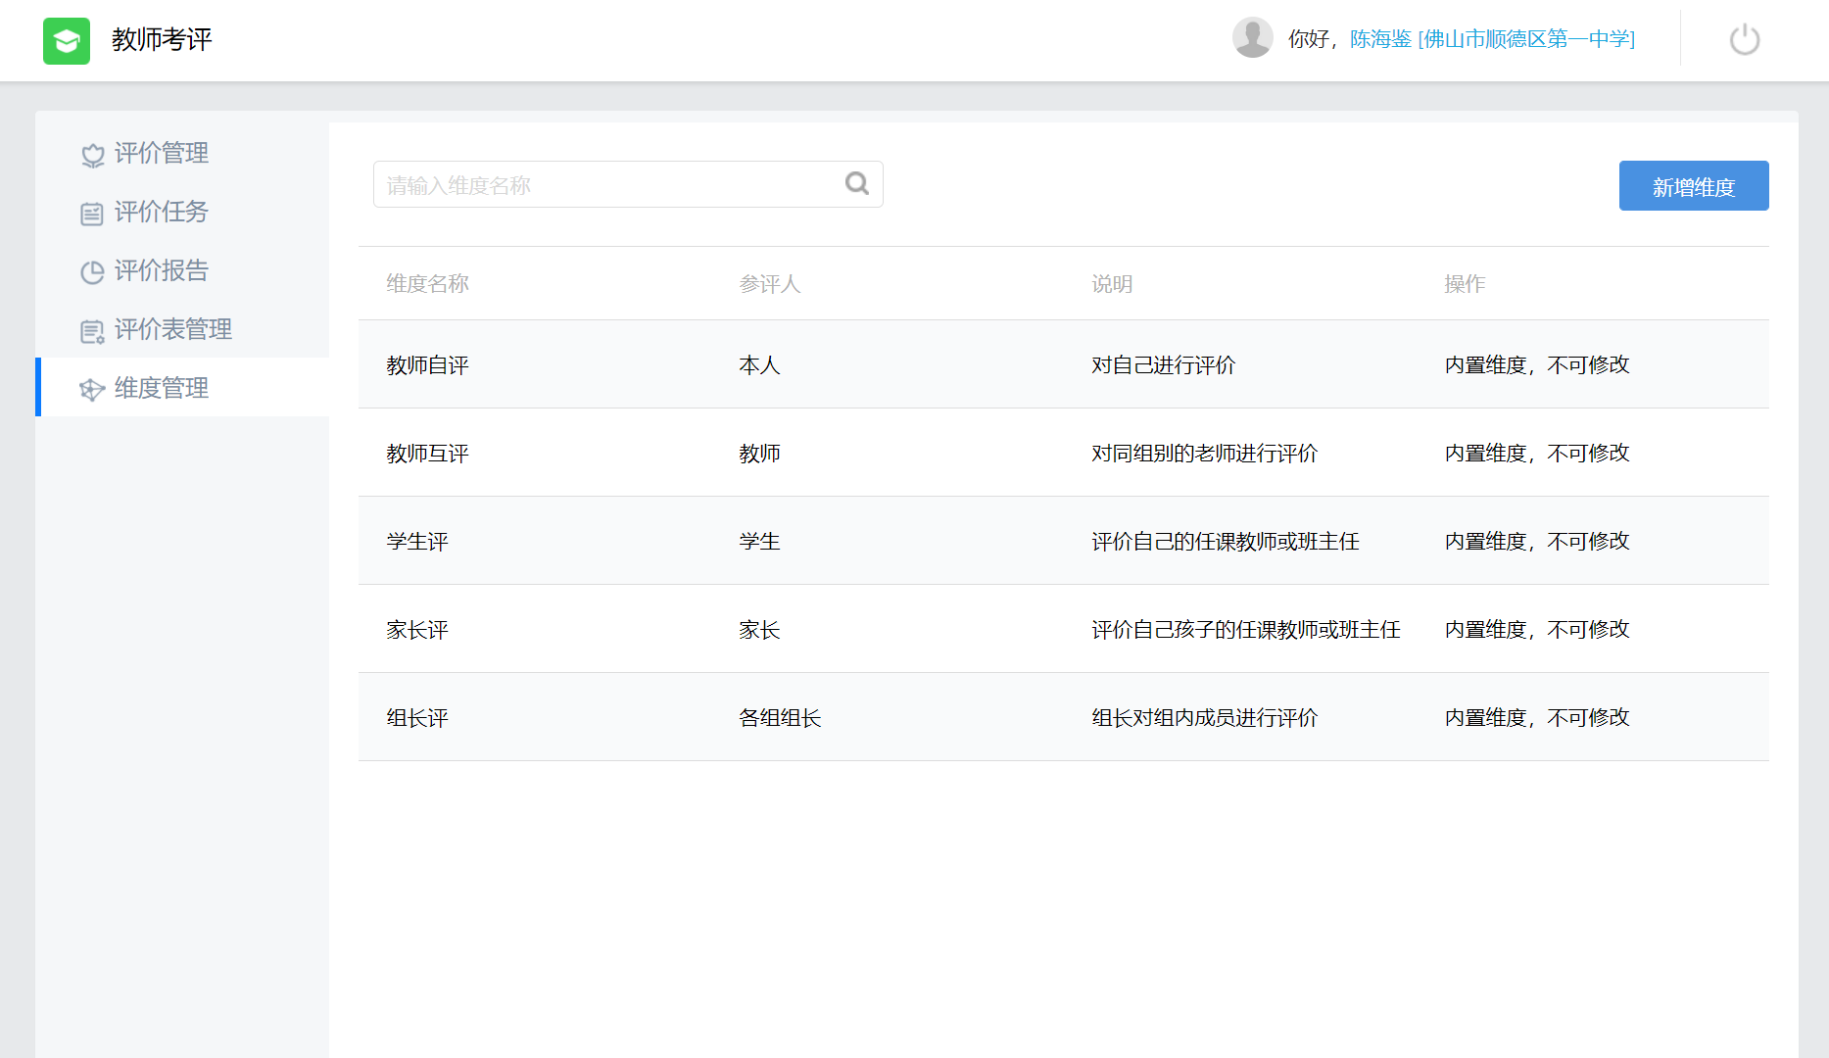Screen dimensions: 1829x1058
Task: Click the 评价报告 pie chart icon
Action: click(92, 272)
